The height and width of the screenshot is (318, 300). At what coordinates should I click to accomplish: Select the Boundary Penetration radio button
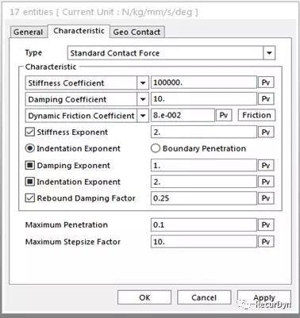[x=156, y=148]
